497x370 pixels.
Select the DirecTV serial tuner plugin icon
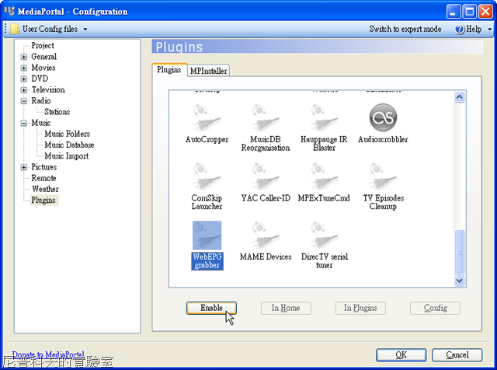point(325,236)
